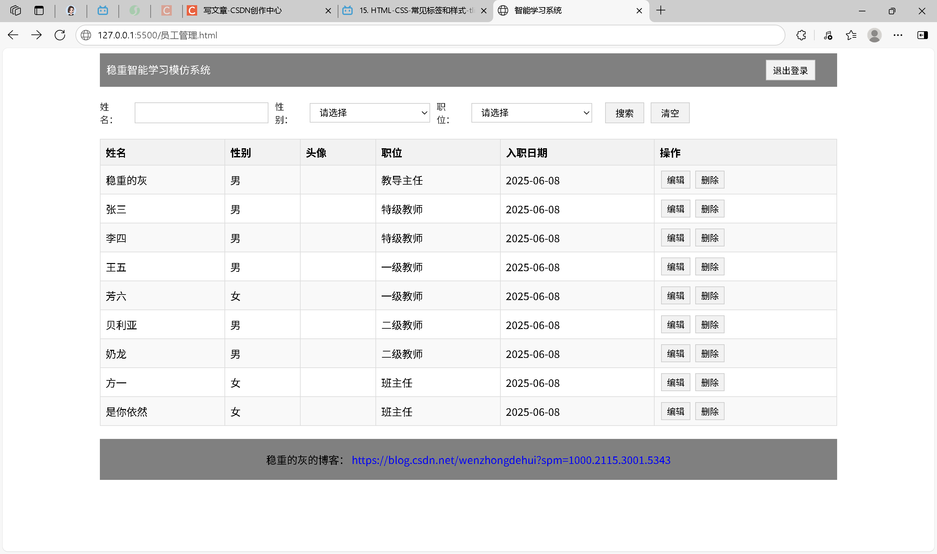The image size is (937, 554).
Task: Click the browser back arrow
Action: 13,35
